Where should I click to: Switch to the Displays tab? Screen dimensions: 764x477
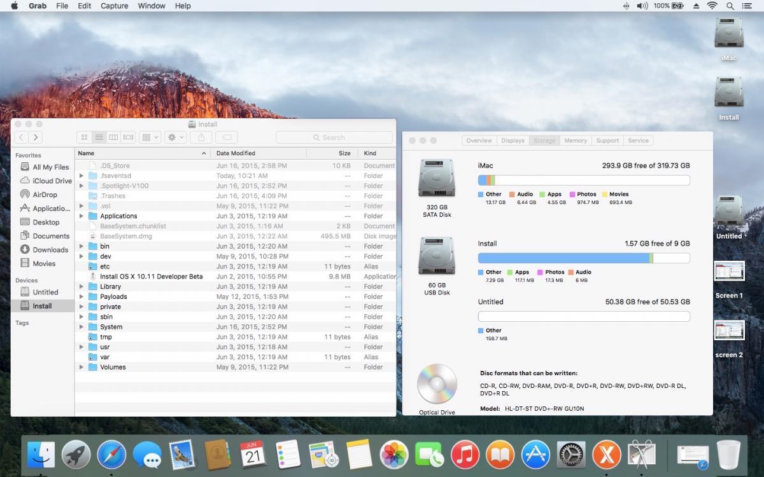click(x=513, y=141)
